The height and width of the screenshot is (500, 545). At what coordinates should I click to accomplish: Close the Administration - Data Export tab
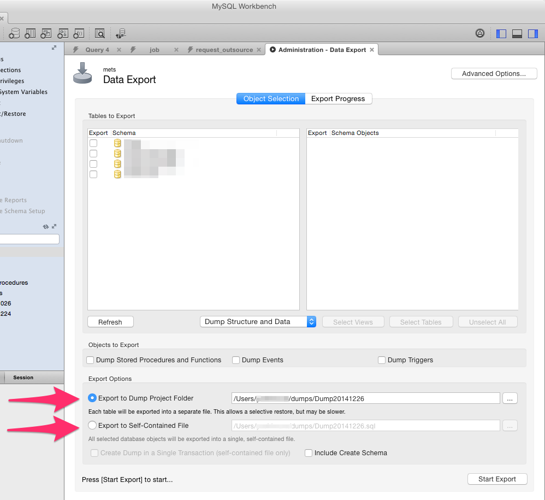point(372,50)
